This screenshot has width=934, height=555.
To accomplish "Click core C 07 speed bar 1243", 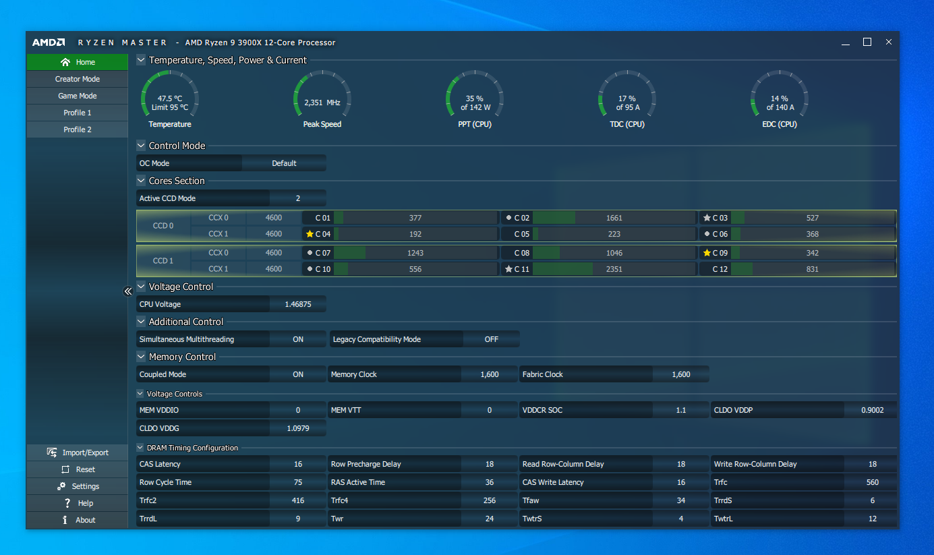I will 415,253.
